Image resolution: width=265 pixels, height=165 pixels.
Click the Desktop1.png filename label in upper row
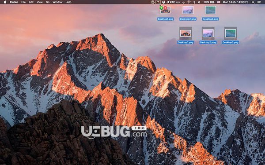tap(166, 19)
